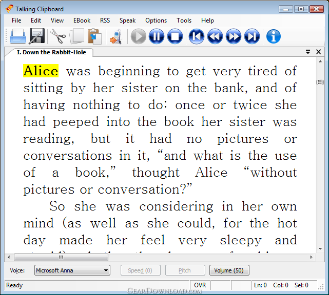Click the 'Col: 0' status entry
This screenshot has width=329, height=295.
coord(281,285)
